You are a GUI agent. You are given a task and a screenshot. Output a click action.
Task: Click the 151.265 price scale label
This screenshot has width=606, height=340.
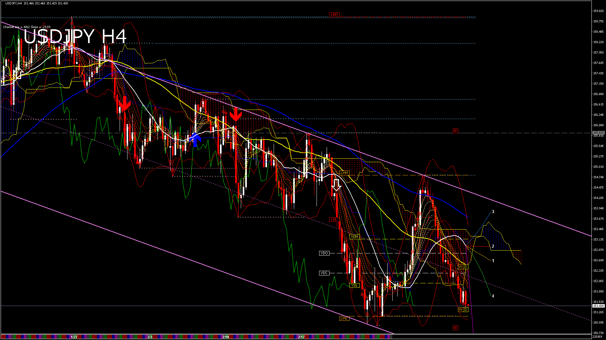tap(598, 312)
